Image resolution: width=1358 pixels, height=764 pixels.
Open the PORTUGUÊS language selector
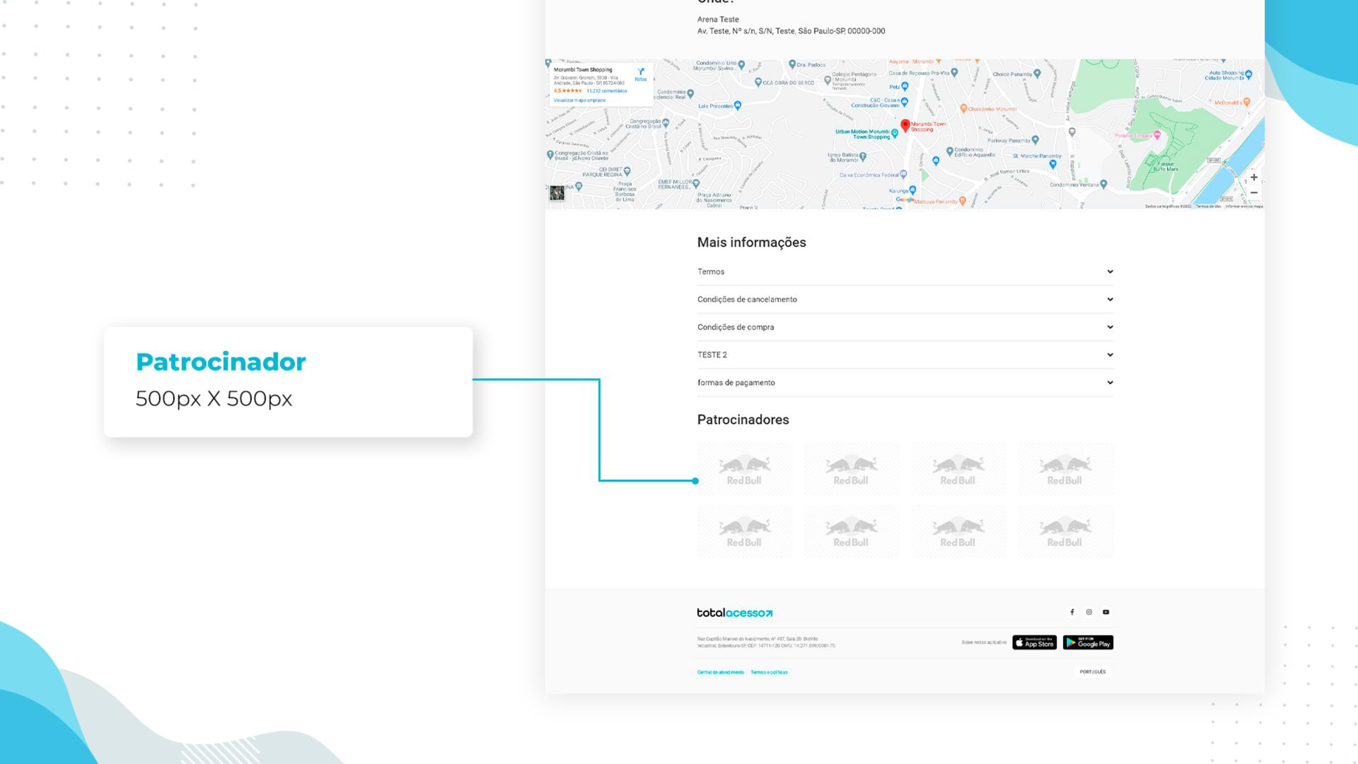[x=1092, y=672]
